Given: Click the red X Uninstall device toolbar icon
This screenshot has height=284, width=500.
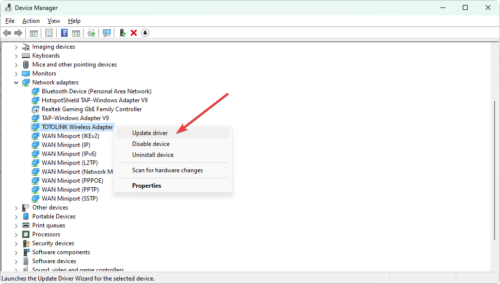Looking at the screenshot, I should pos(134,33).
